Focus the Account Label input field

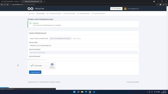coord(83,45)
